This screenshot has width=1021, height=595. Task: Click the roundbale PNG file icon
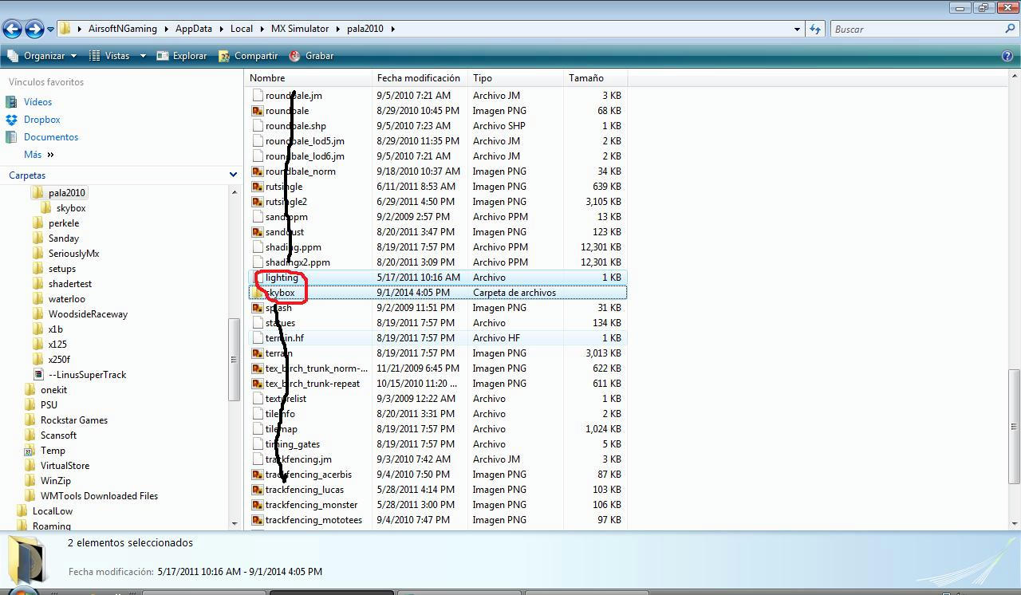(258, 111)
